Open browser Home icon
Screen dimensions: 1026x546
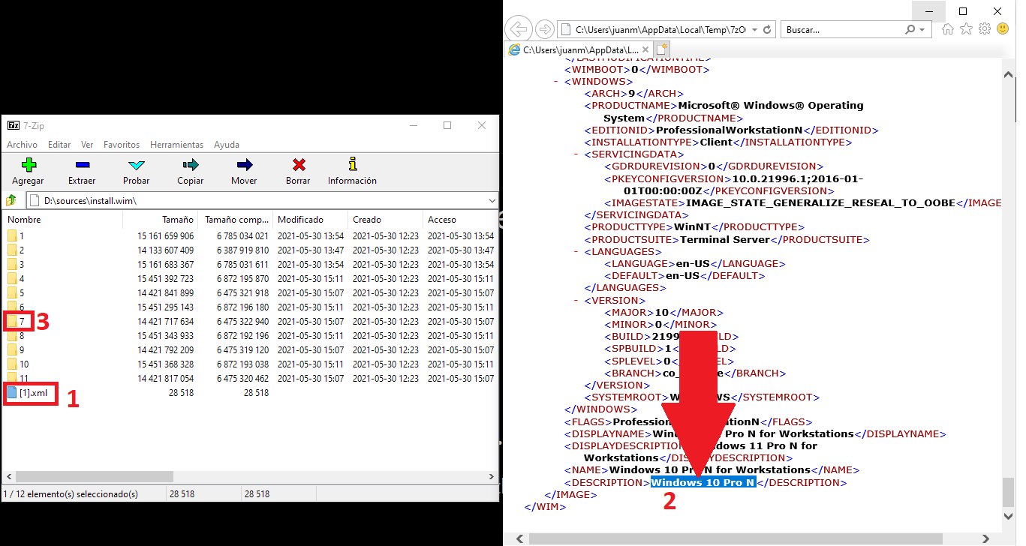(948, 29)
